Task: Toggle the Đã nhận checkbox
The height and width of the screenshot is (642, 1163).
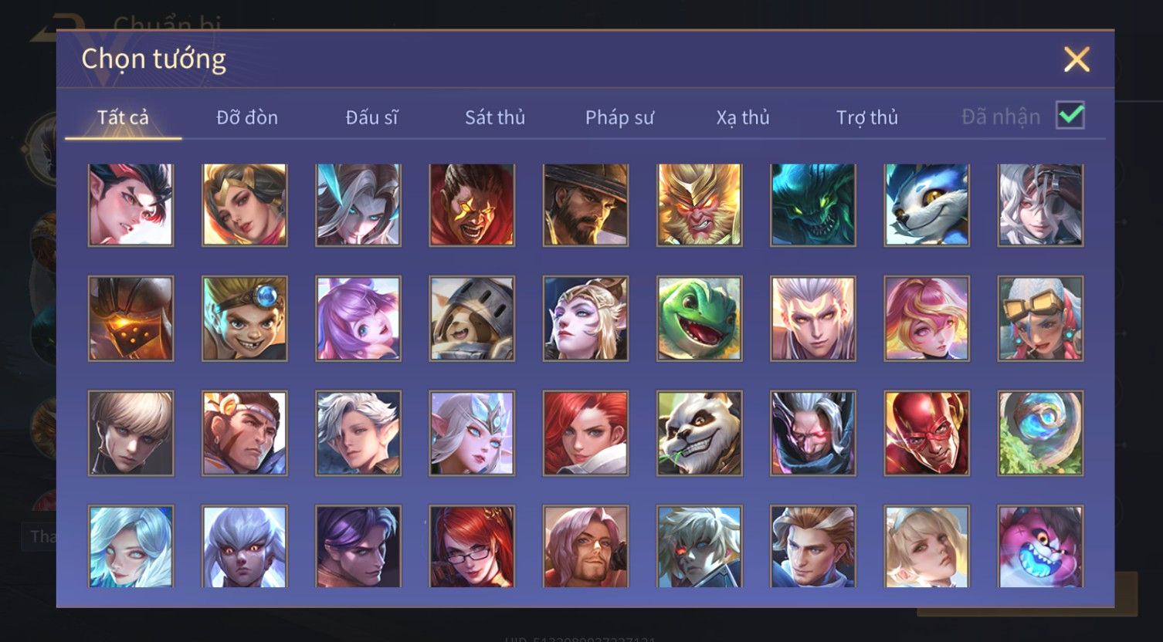Action: (x=1070, y=116)
